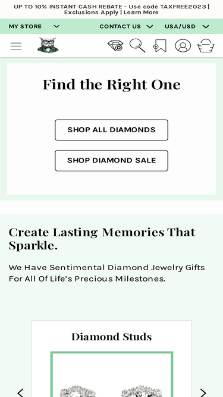Open the Diamond Studs card title

click(x=112, y=337)
